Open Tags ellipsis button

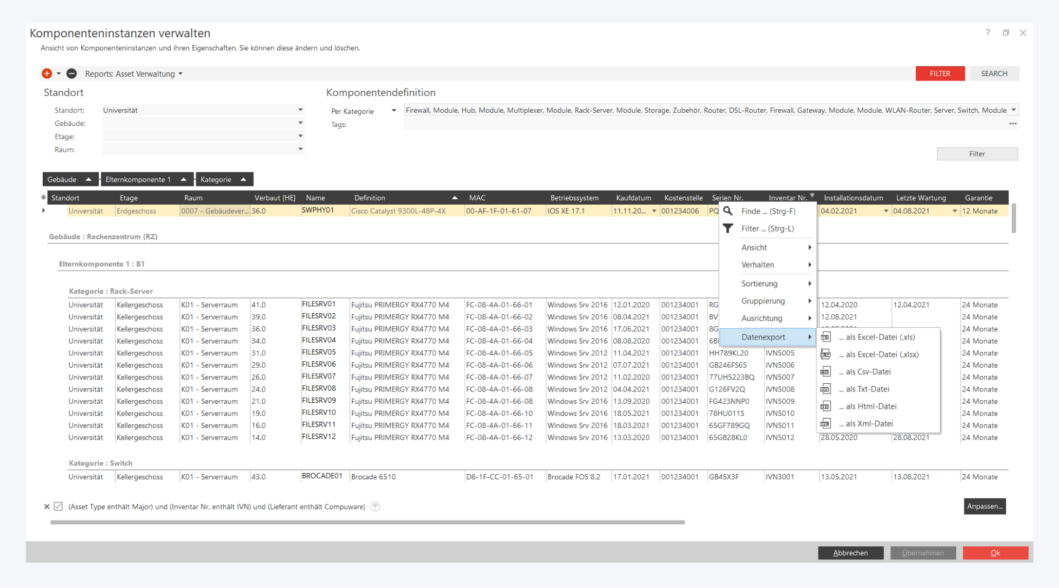point(1013,124)
